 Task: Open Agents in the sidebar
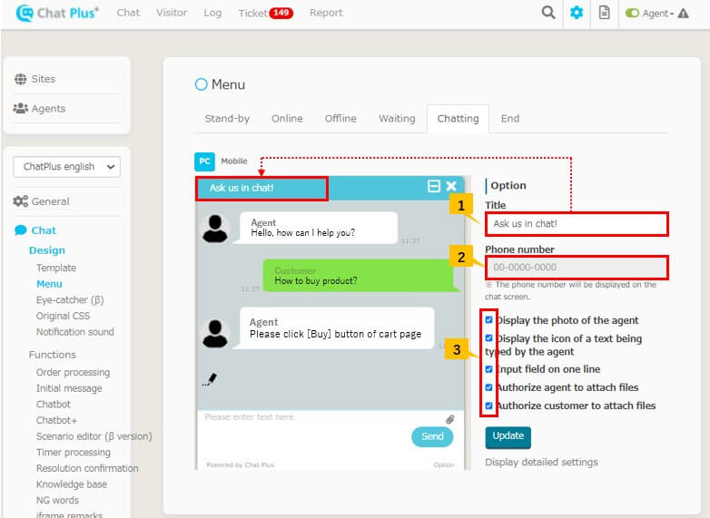48,108
